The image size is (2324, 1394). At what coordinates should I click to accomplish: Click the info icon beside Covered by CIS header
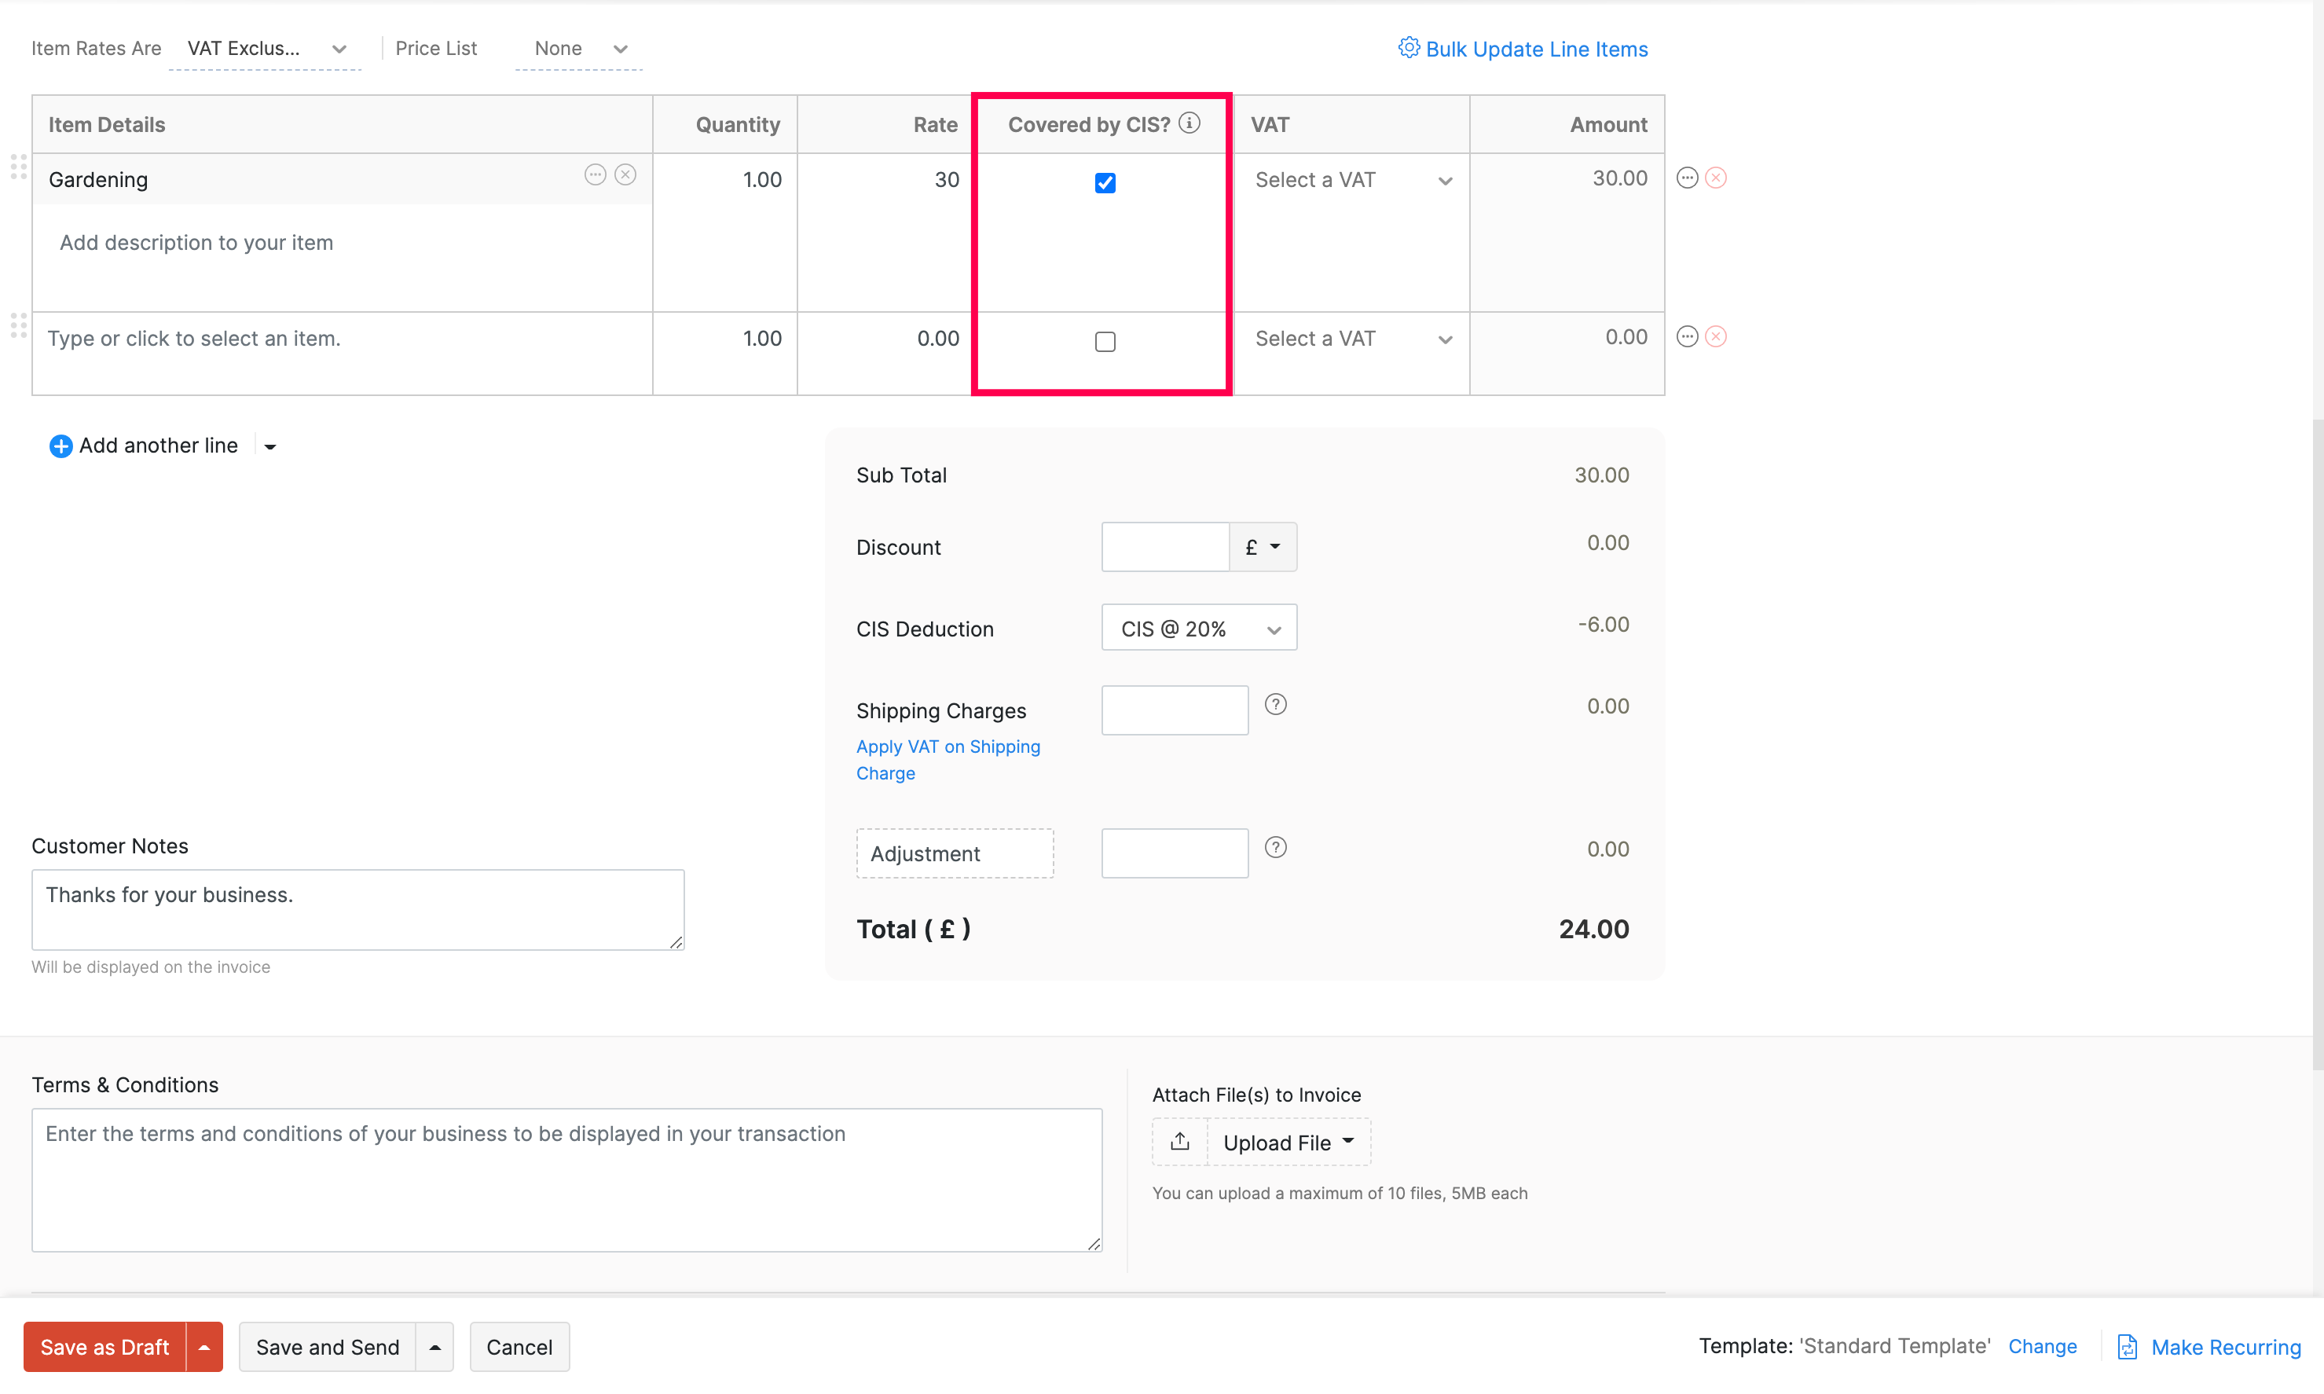click(1189, 122)
